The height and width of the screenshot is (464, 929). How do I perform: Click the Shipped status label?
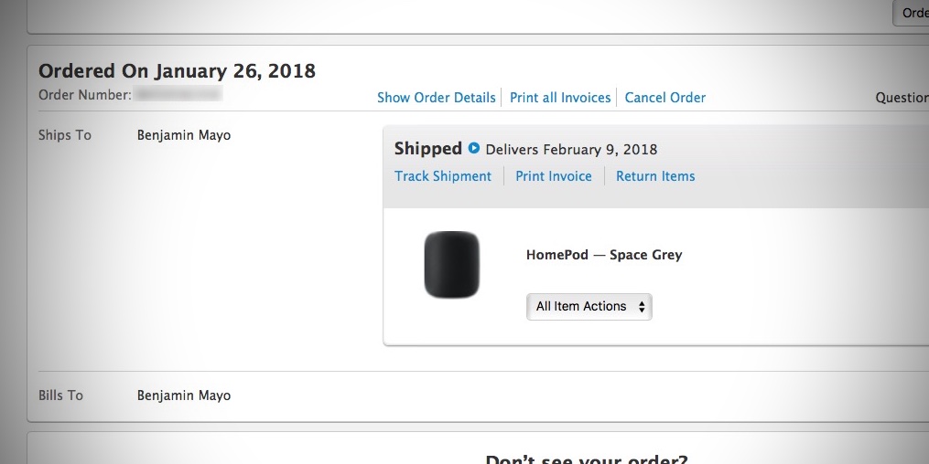[x=427, y=149]
